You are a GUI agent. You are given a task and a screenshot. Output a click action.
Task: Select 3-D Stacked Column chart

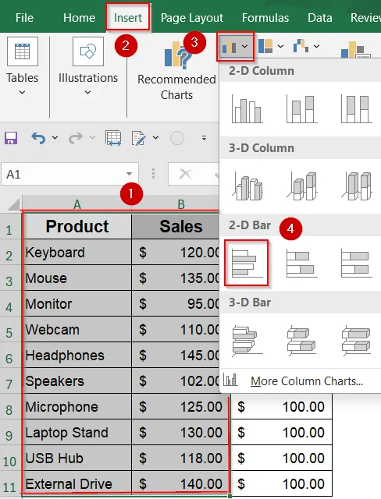click(301, 186)
